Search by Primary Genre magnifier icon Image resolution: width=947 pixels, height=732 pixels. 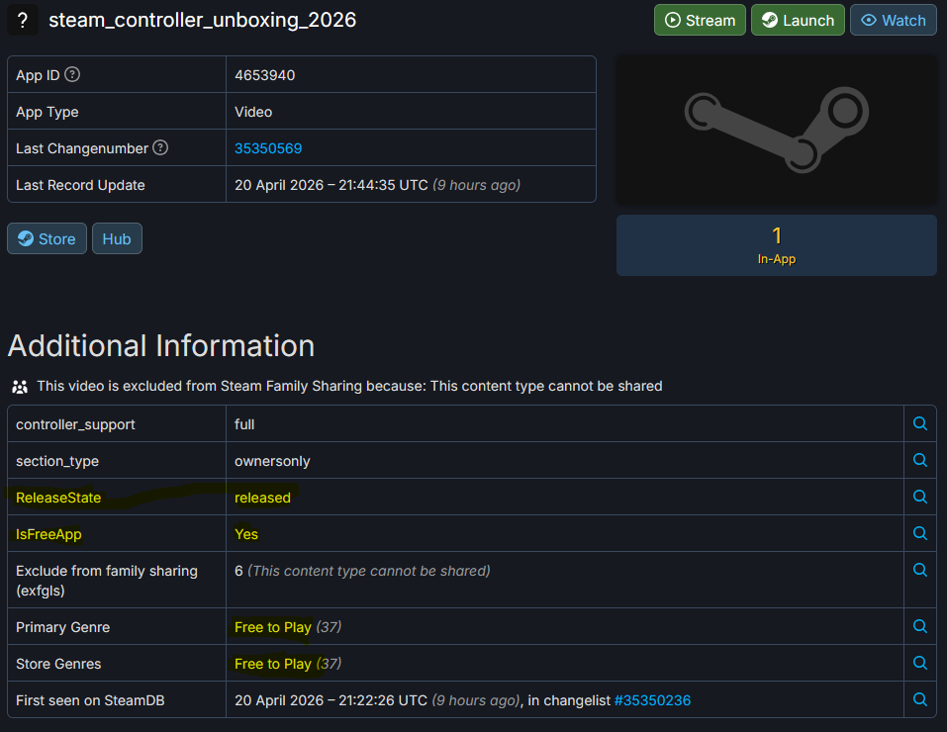tap(920, 626)
